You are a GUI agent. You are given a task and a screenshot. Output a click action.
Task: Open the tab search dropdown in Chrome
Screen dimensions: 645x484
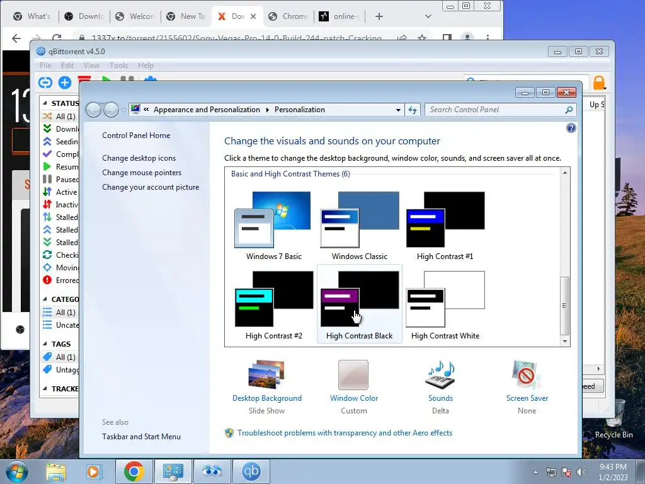pyautogui.click(x=428, y=16)
